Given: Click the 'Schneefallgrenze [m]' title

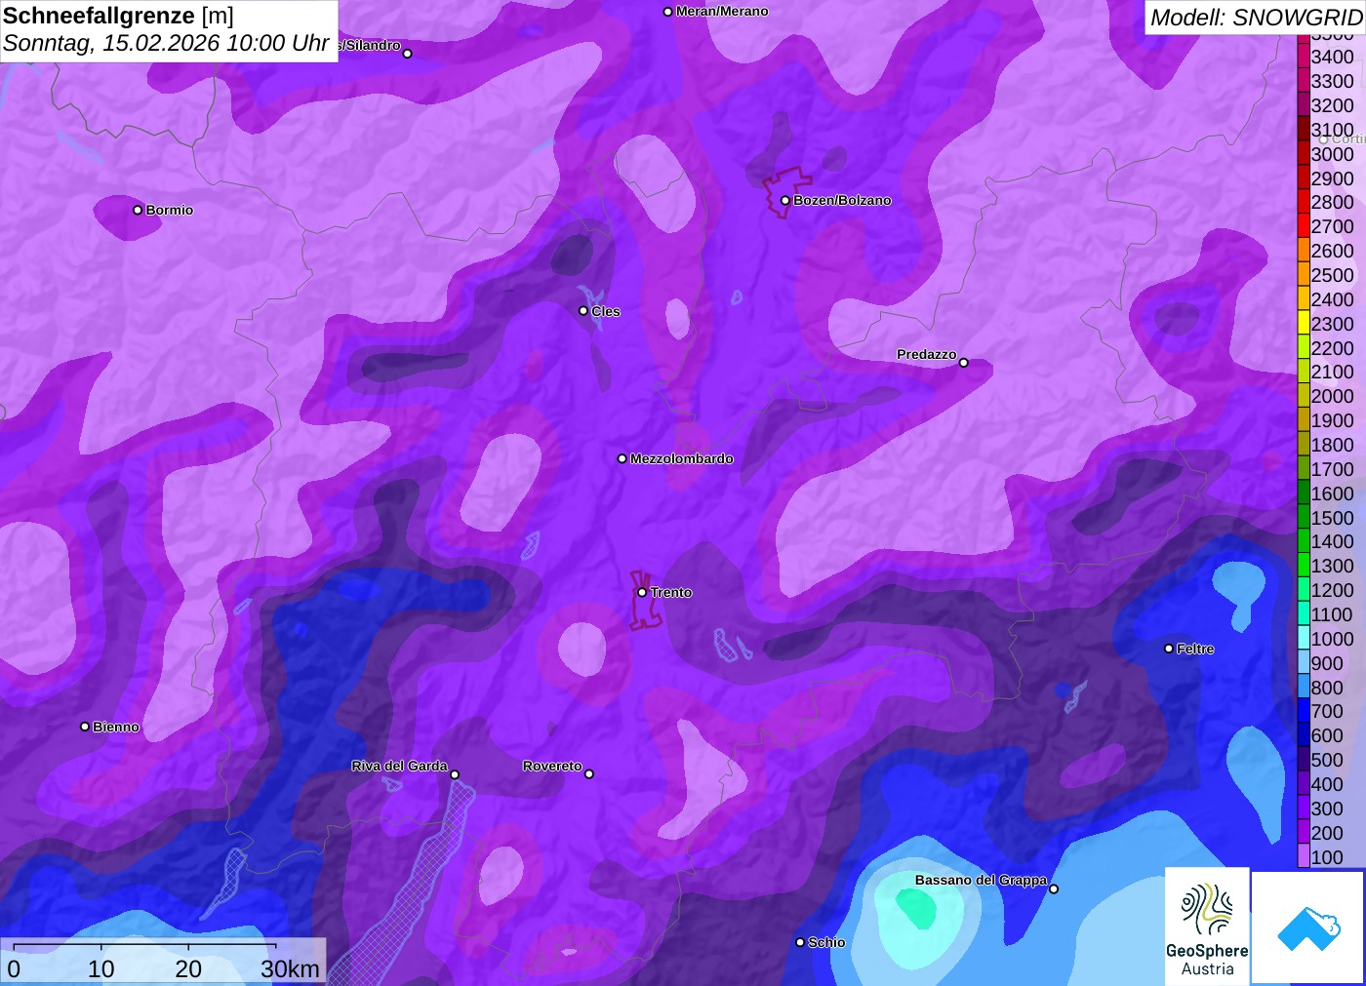Looking at the screenshot, I should coord(118,16).
